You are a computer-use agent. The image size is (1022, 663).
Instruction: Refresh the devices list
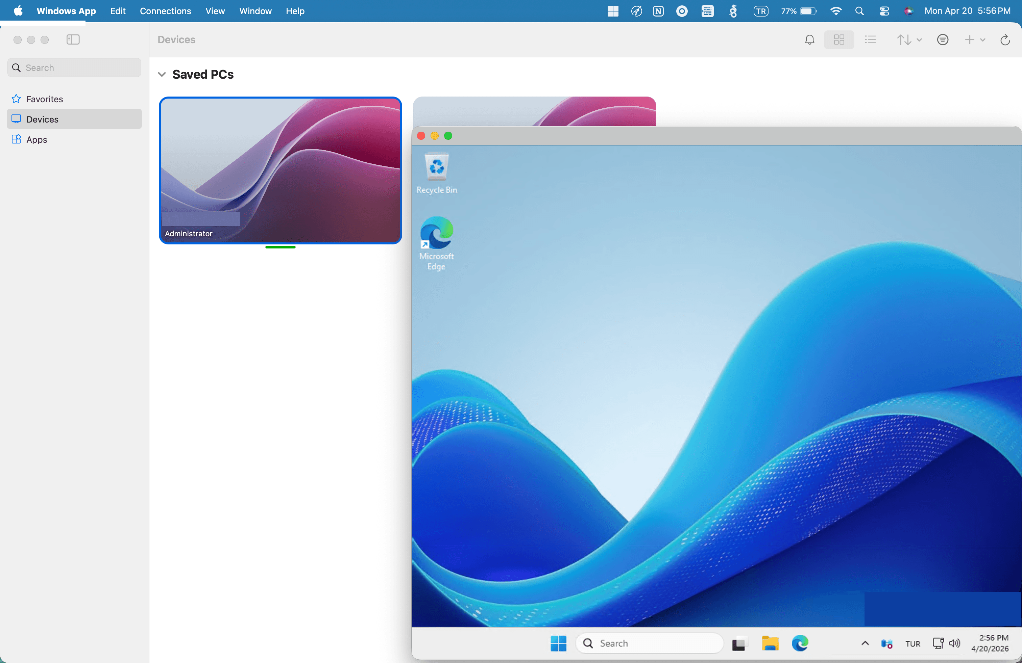click(x=1005, y=40)
